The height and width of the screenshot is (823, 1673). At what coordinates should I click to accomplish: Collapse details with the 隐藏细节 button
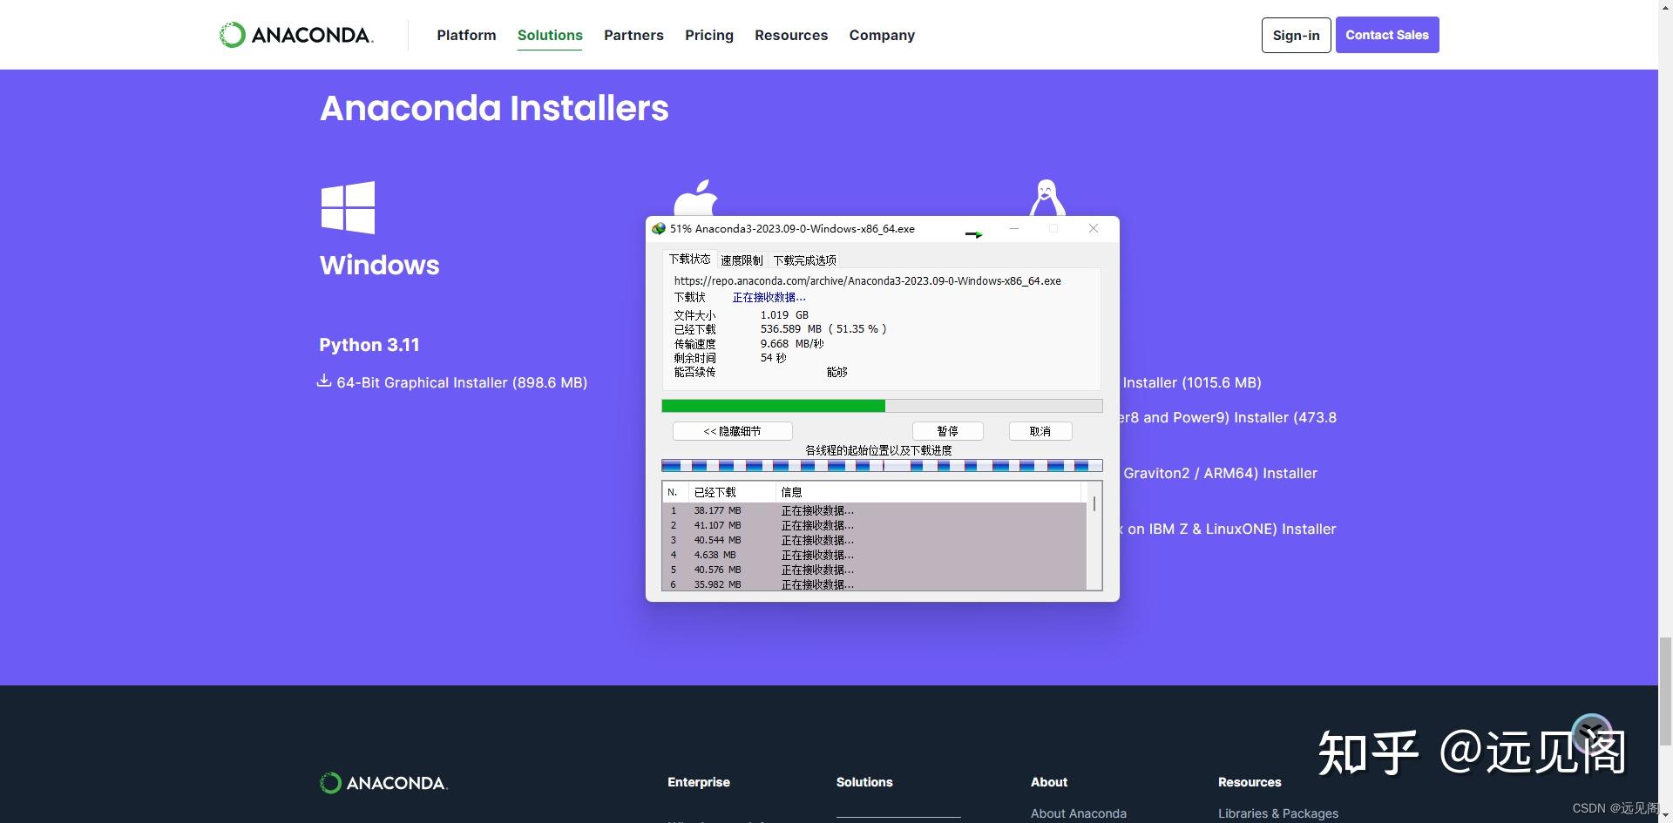(731, 430)
